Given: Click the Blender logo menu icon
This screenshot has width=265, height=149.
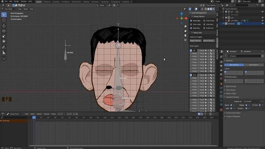Looking at the screenshot, I should 2,1.
